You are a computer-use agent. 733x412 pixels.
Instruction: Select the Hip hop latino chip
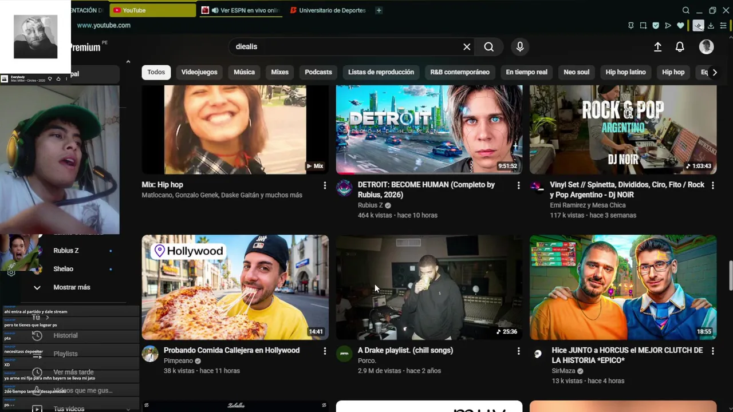pos(625,72)
